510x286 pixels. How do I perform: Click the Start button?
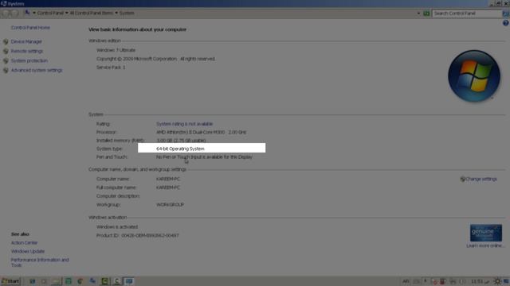[x=10, y=281]
